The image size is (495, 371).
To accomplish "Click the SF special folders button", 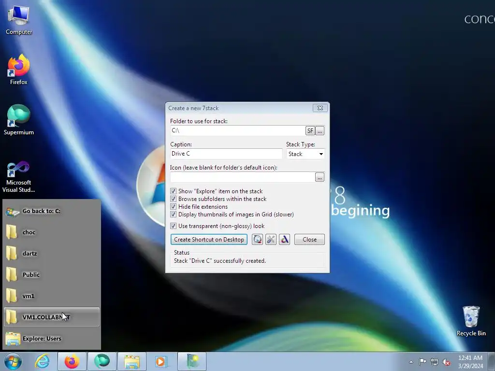I will click(310, 130).
